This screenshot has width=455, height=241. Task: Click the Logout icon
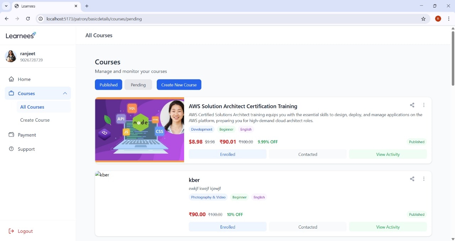tap(11, 231)
